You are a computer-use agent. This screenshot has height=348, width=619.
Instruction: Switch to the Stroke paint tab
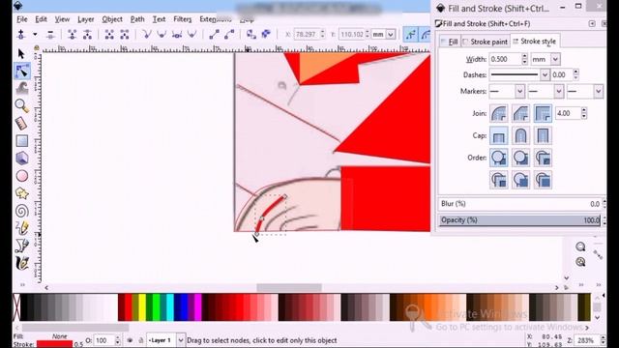tap(486, 42)
